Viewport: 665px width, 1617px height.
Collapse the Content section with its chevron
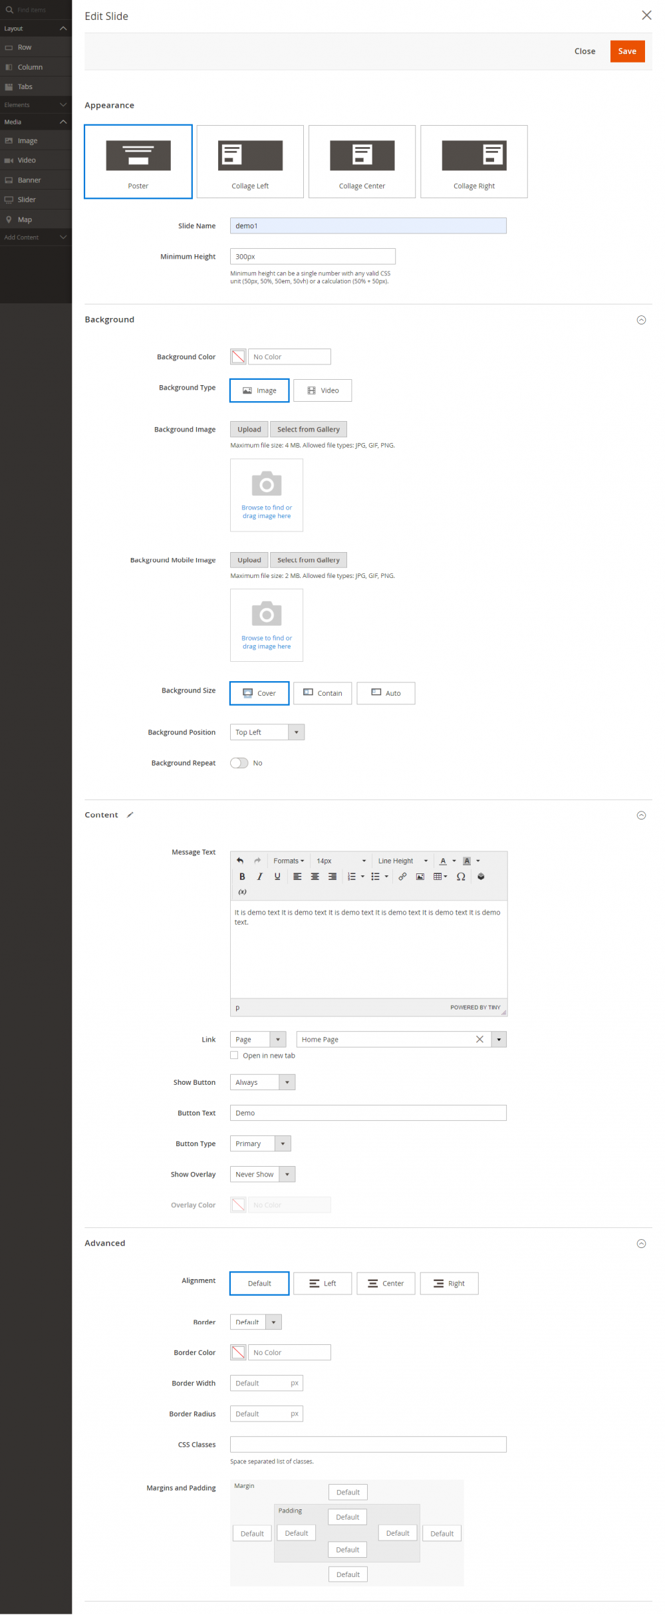tap(641, 815)
